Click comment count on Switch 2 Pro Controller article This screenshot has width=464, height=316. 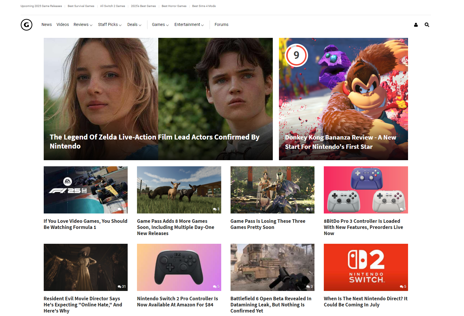click(x=216, y=287)
